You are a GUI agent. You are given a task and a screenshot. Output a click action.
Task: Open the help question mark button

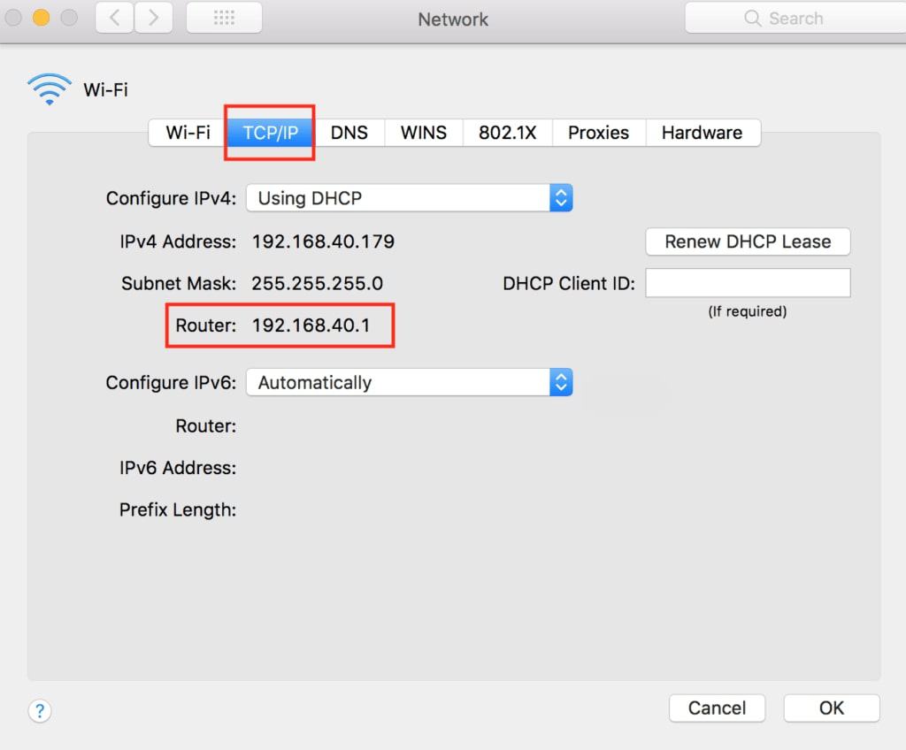(40, 711)
